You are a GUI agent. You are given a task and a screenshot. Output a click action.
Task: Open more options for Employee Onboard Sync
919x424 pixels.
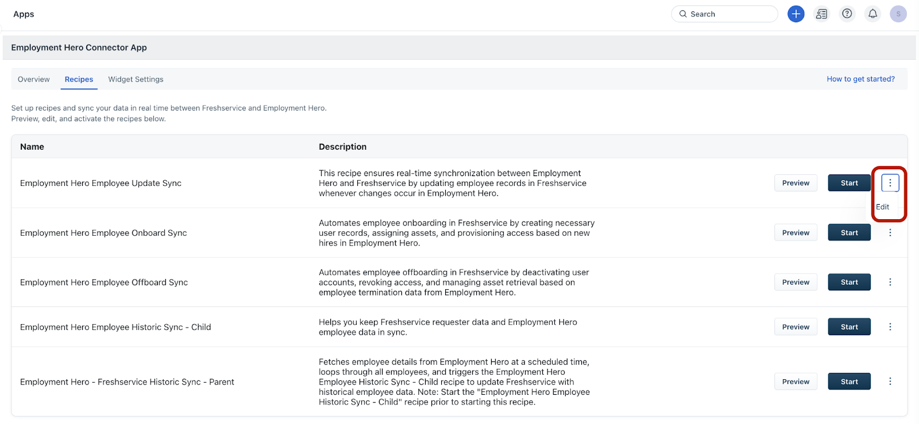point(890,232)
